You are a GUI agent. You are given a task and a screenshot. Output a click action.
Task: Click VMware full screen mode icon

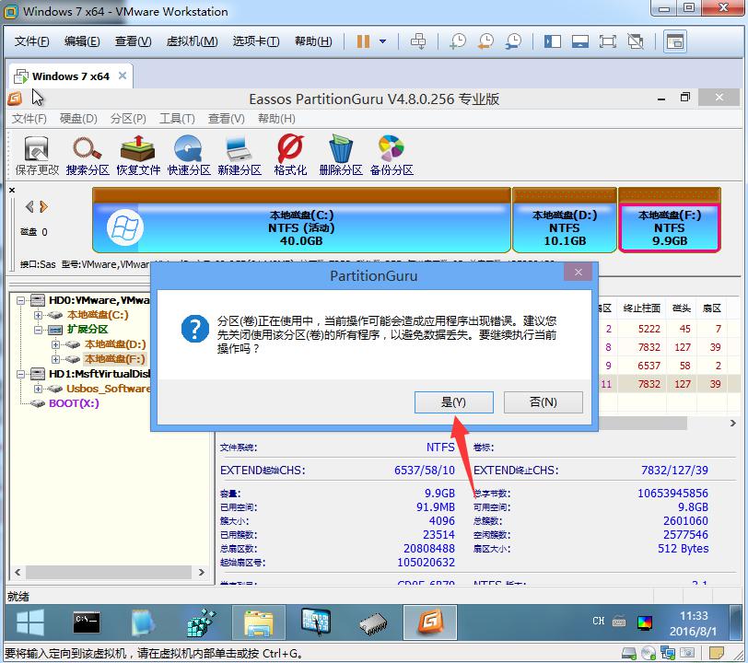coord(608,41)
